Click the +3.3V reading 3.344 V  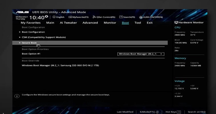coord(178,96)
